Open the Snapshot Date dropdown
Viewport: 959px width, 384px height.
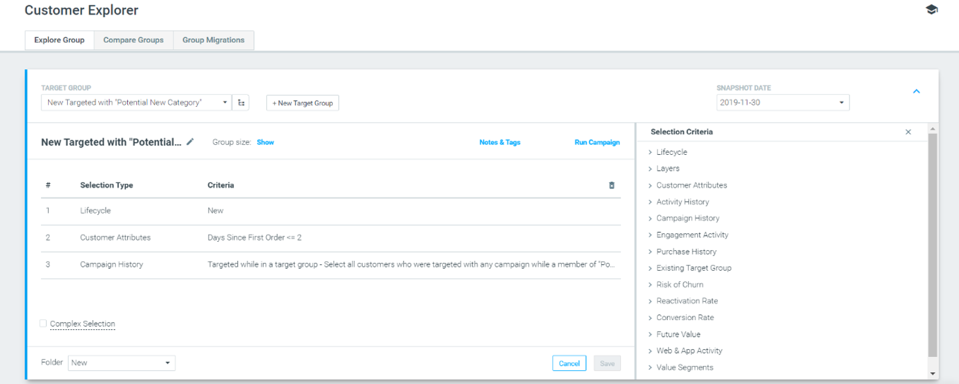coord(782,103)
